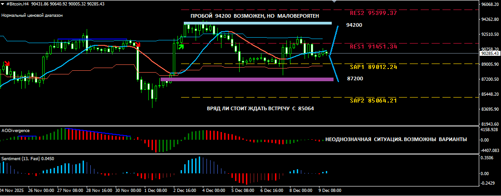The image size is (501, 196).
Task: Click the '8 Dec 00:00' time axis label
Action: (x=301, y=191)
